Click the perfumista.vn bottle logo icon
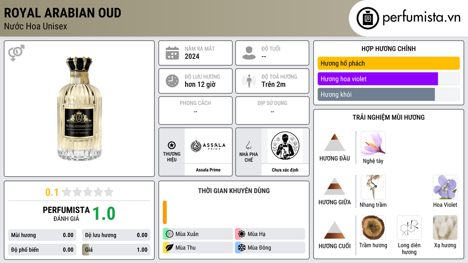Screen dimensions: 468x263 367,18
